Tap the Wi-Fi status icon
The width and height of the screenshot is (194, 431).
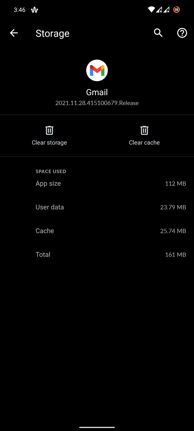pyautogui.click(x=151, y=10)
